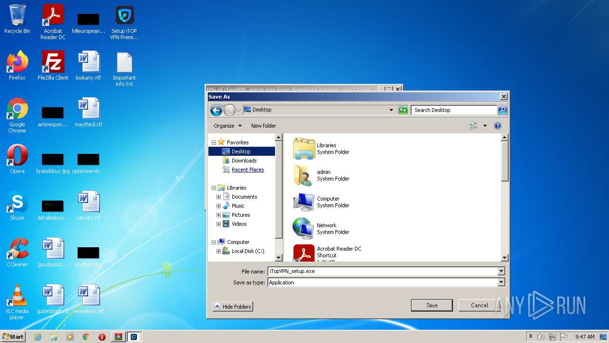Select maythird.rtf desktop file

pos(88,112)
